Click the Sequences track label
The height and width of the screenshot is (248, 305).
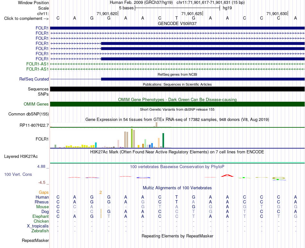pos(38,89)
